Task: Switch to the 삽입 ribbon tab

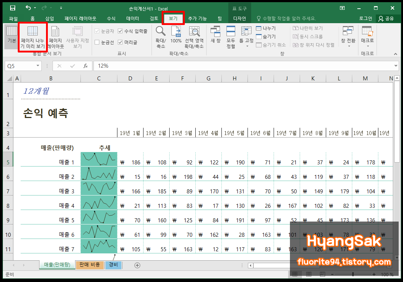Action: 50,18
